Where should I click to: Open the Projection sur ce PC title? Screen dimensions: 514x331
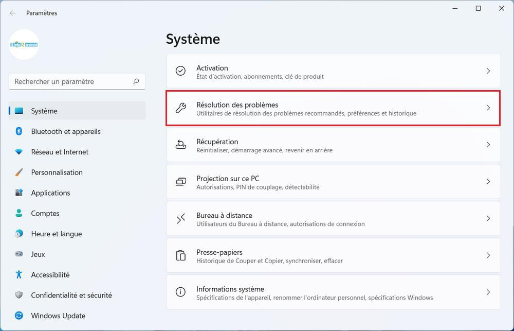228,179
